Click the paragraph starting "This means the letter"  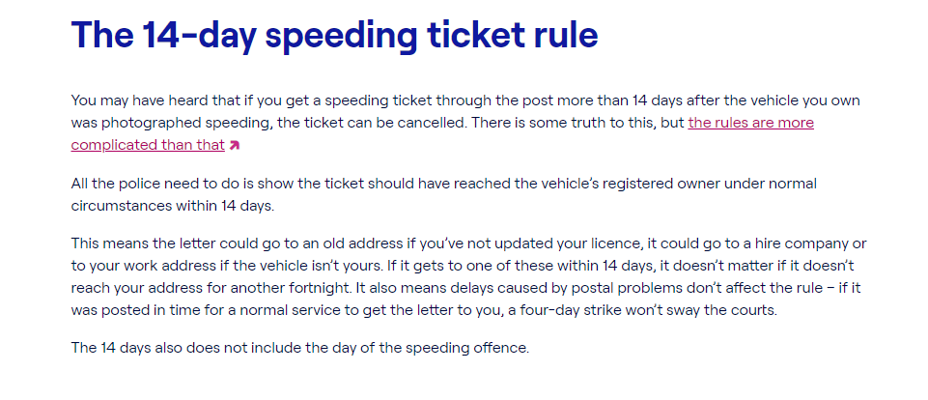click(468, 276)
